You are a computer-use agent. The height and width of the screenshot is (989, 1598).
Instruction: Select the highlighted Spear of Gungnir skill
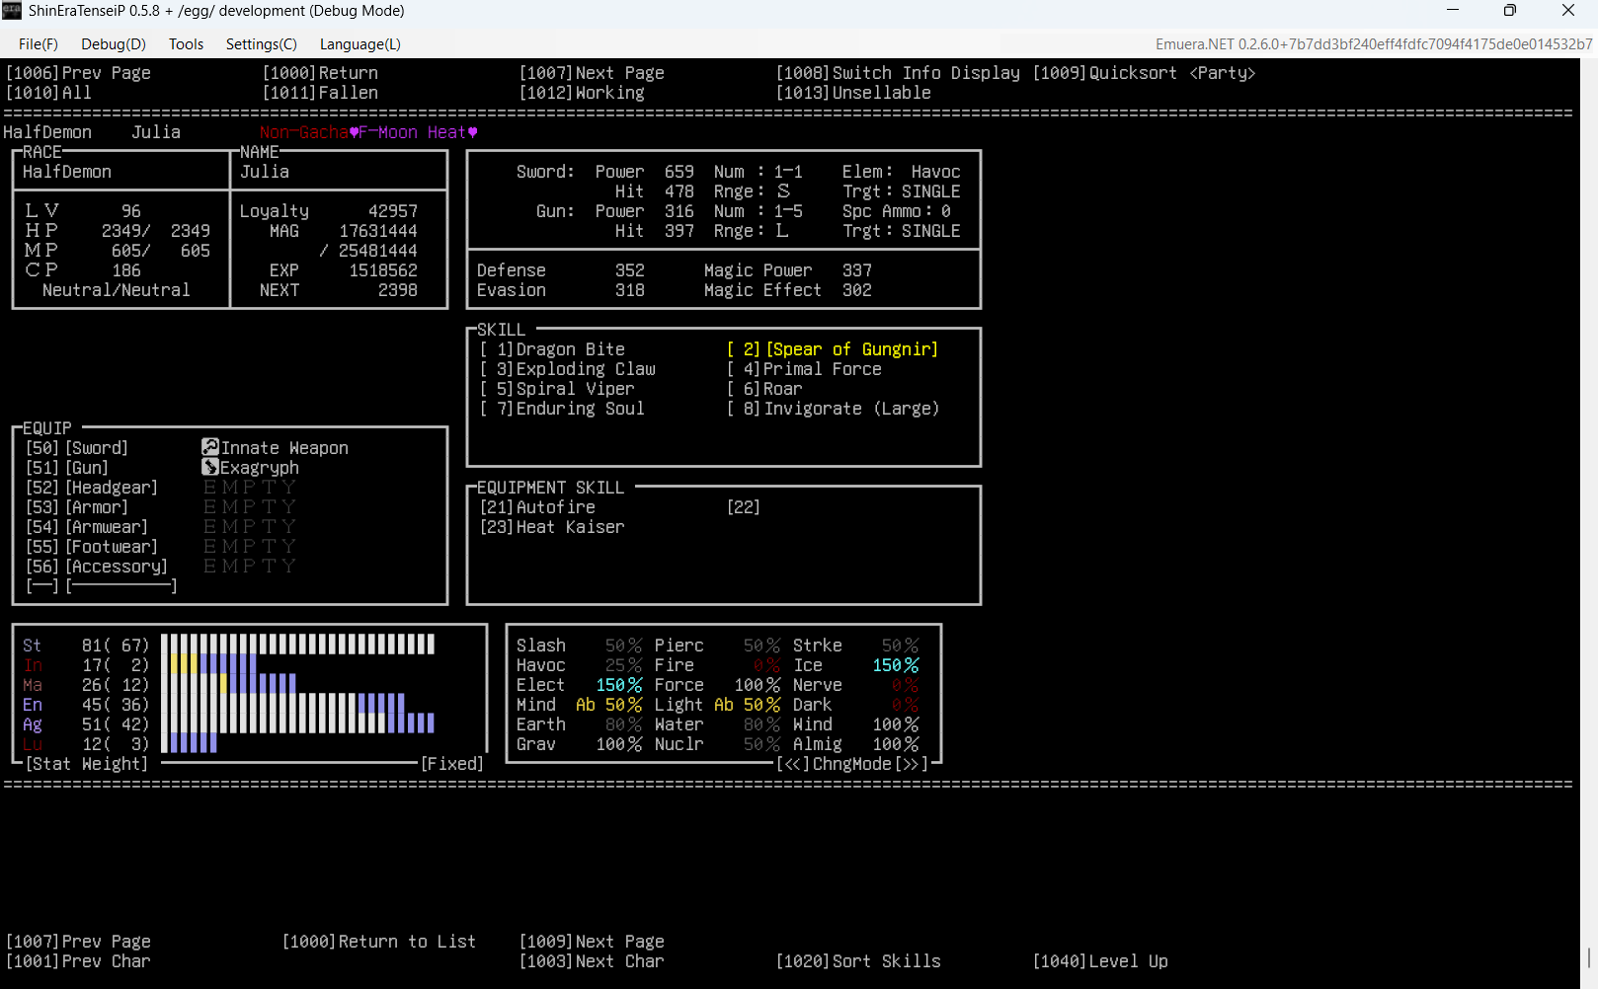pos(832,349)
